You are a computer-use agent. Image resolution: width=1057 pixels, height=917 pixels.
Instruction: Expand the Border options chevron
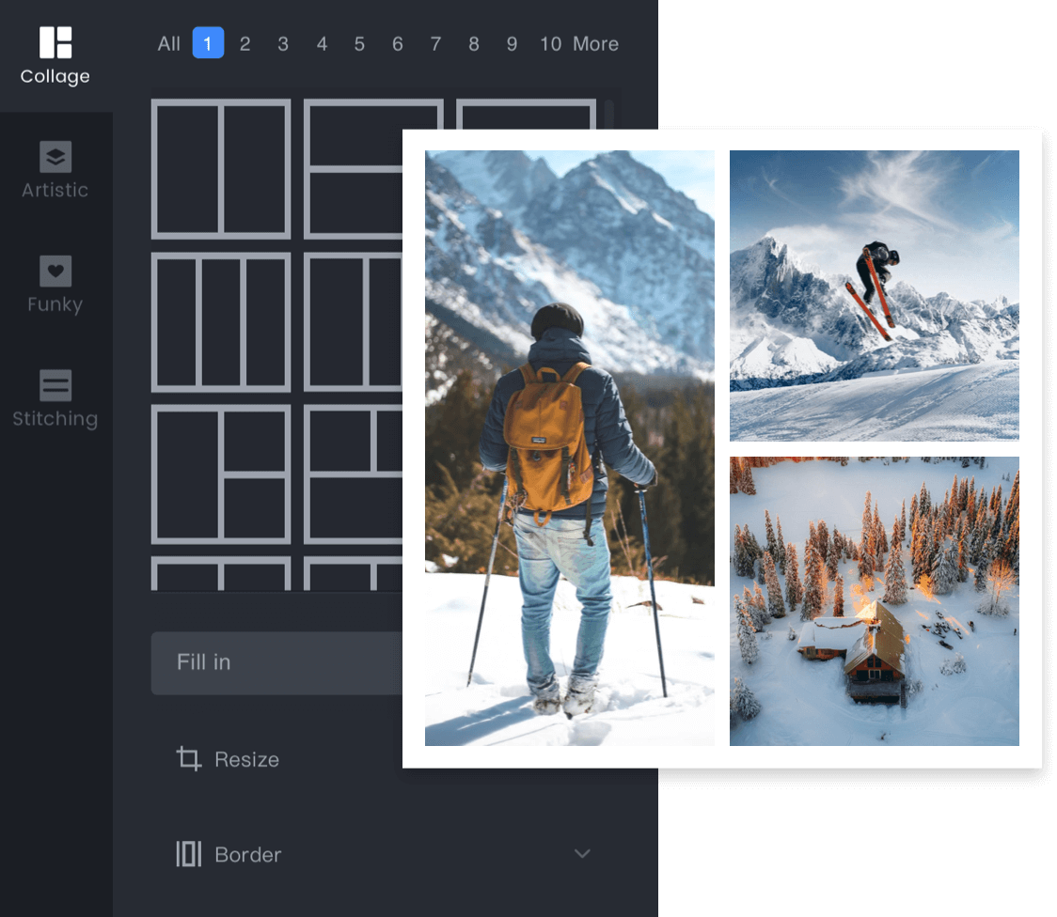[x=582, y=854]
